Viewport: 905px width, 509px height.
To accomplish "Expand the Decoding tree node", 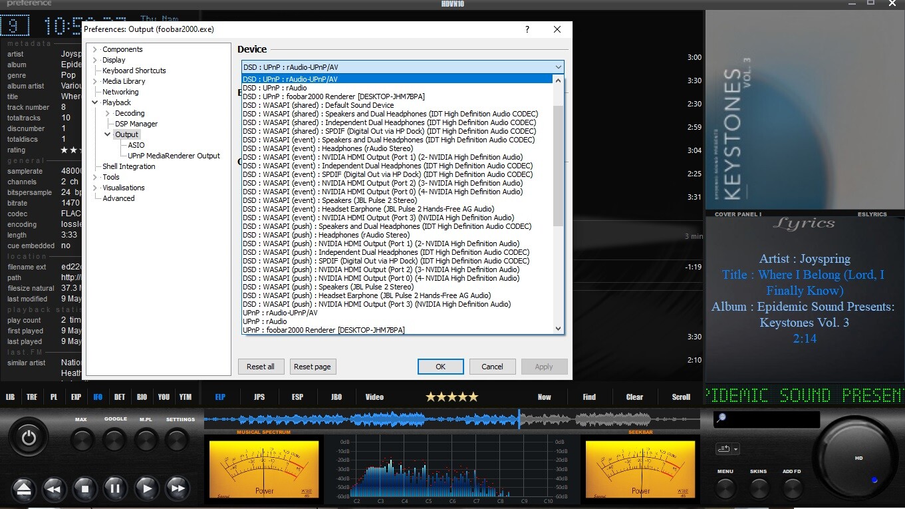I will [108, 113].
